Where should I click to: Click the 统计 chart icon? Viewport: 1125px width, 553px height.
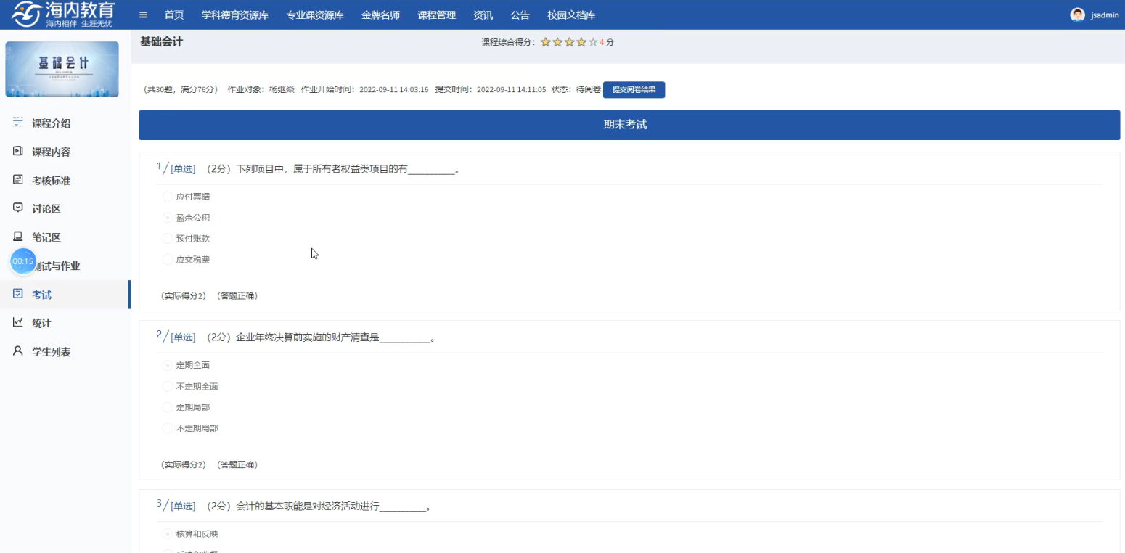pyautogui.click(x=18, y=322)
